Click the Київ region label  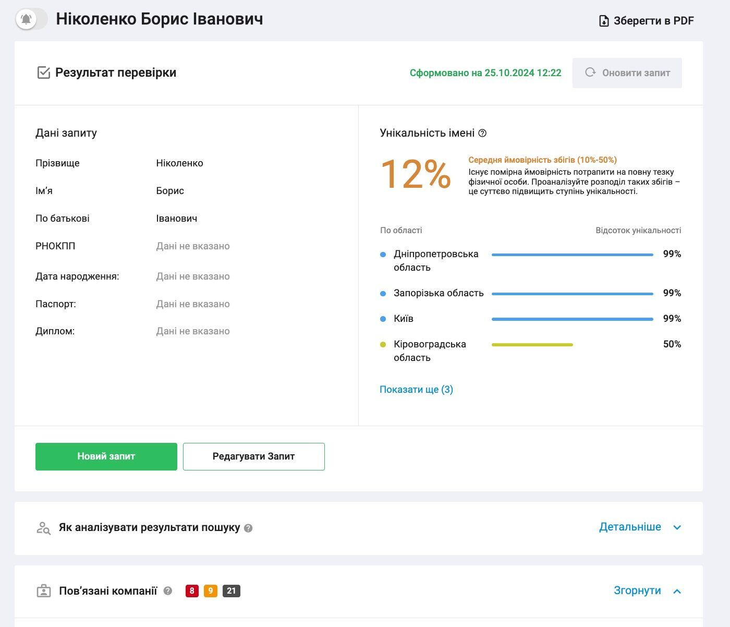(404, 319)
